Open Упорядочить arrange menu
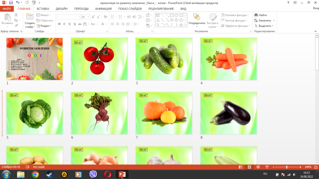The height and width of the screenshot is (179, 319). click(x=197, y=20)
